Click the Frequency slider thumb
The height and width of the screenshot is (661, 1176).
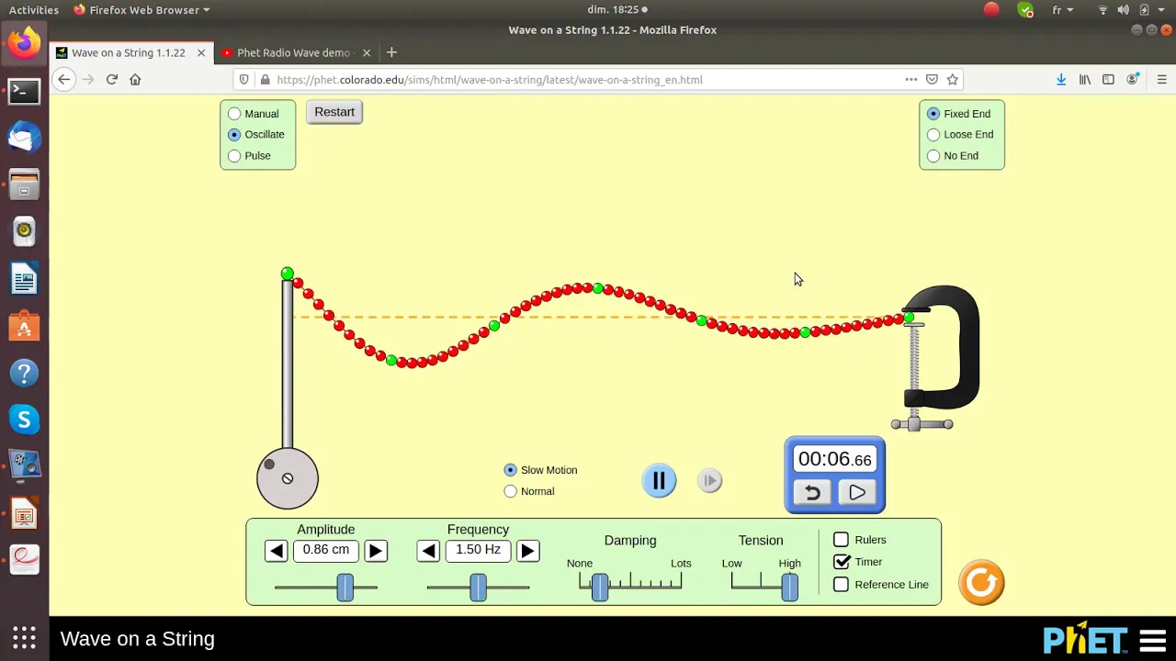pos(479,588)
